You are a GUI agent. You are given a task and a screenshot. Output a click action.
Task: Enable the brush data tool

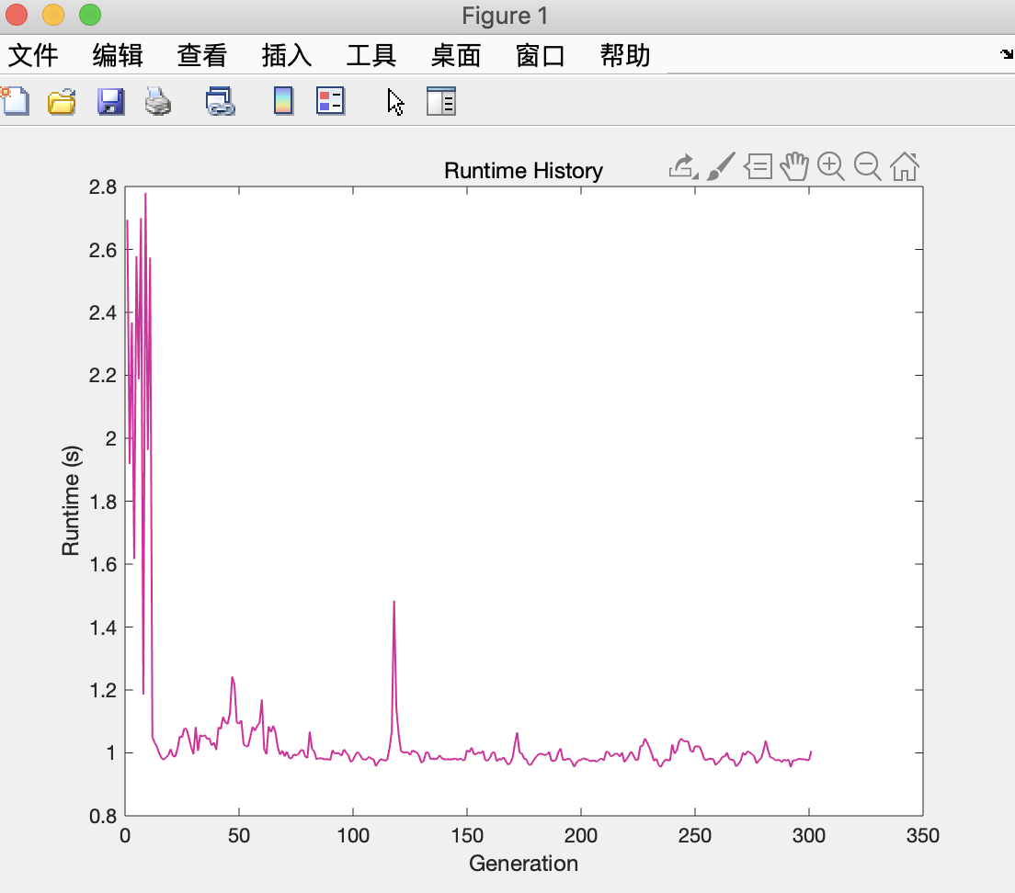tap(721, 167)
